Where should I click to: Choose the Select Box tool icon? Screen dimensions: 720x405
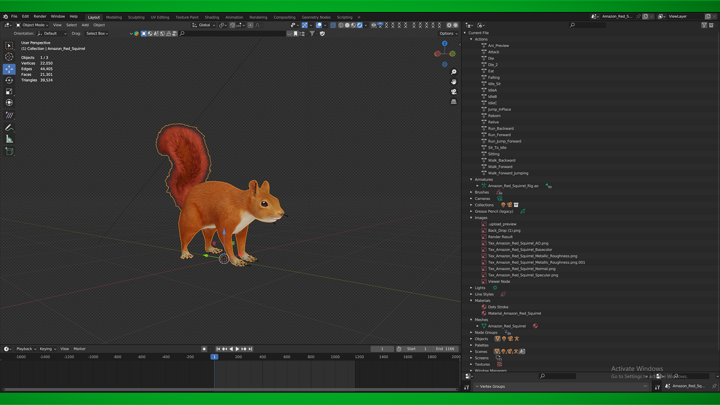click(9, 46)
